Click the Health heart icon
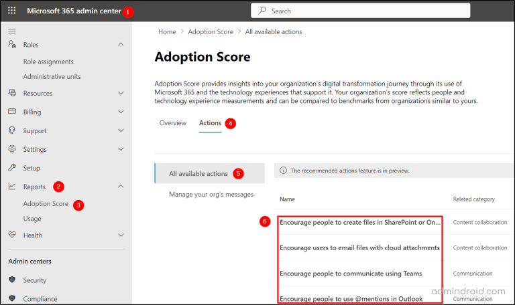515x305 pixels. 12,235
